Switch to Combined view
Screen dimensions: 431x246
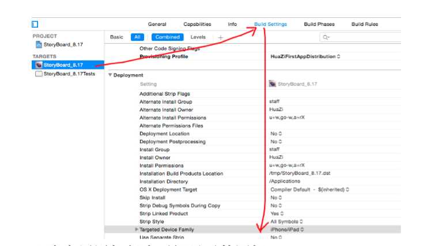point(168,37)
